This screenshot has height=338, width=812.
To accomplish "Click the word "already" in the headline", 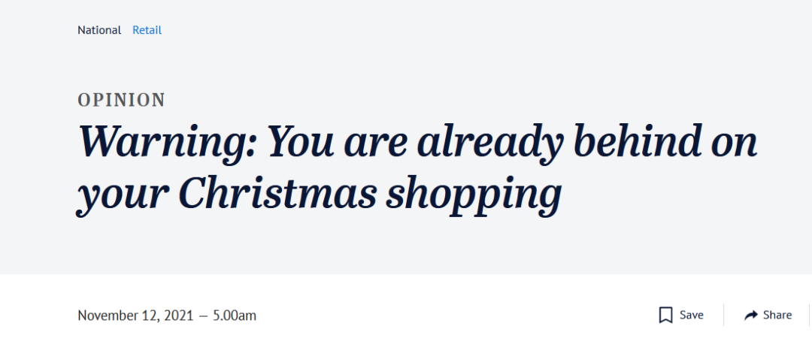I will [489, 143].
